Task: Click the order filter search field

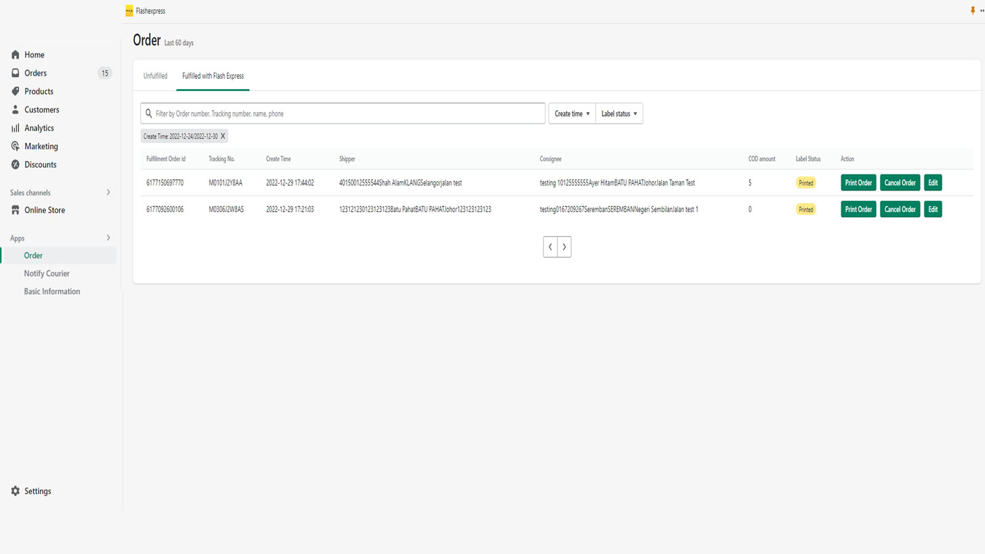Action: coord(343,113)
